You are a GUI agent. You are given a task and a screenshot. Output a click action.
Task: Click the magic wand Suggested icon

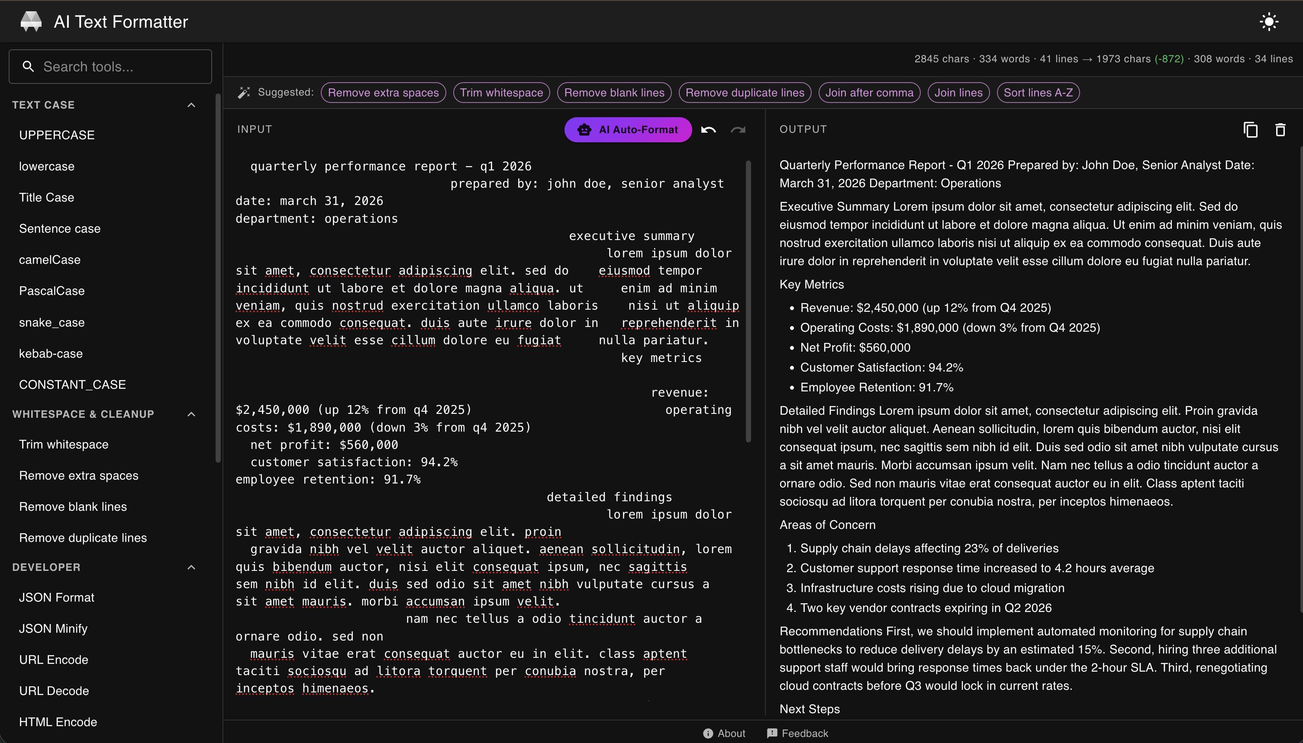(x=244, y=93)
